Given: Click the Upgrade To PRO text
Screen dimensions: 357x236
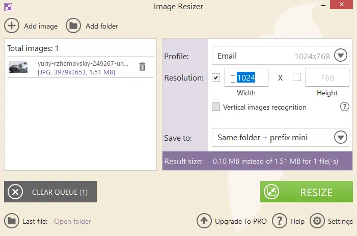Looking at the screenshot, I should [241, 221].
